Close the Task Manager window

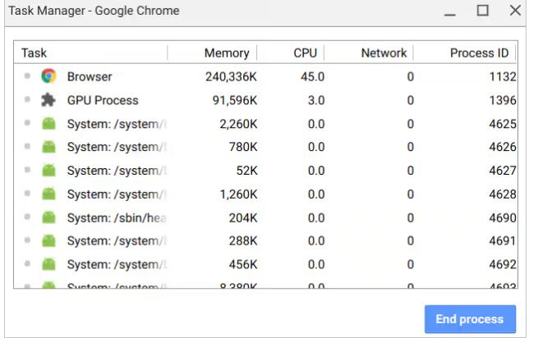pos(515,11)
